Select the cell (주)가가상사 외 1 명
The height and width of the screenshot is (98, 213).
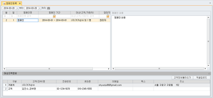pos(85,20)
